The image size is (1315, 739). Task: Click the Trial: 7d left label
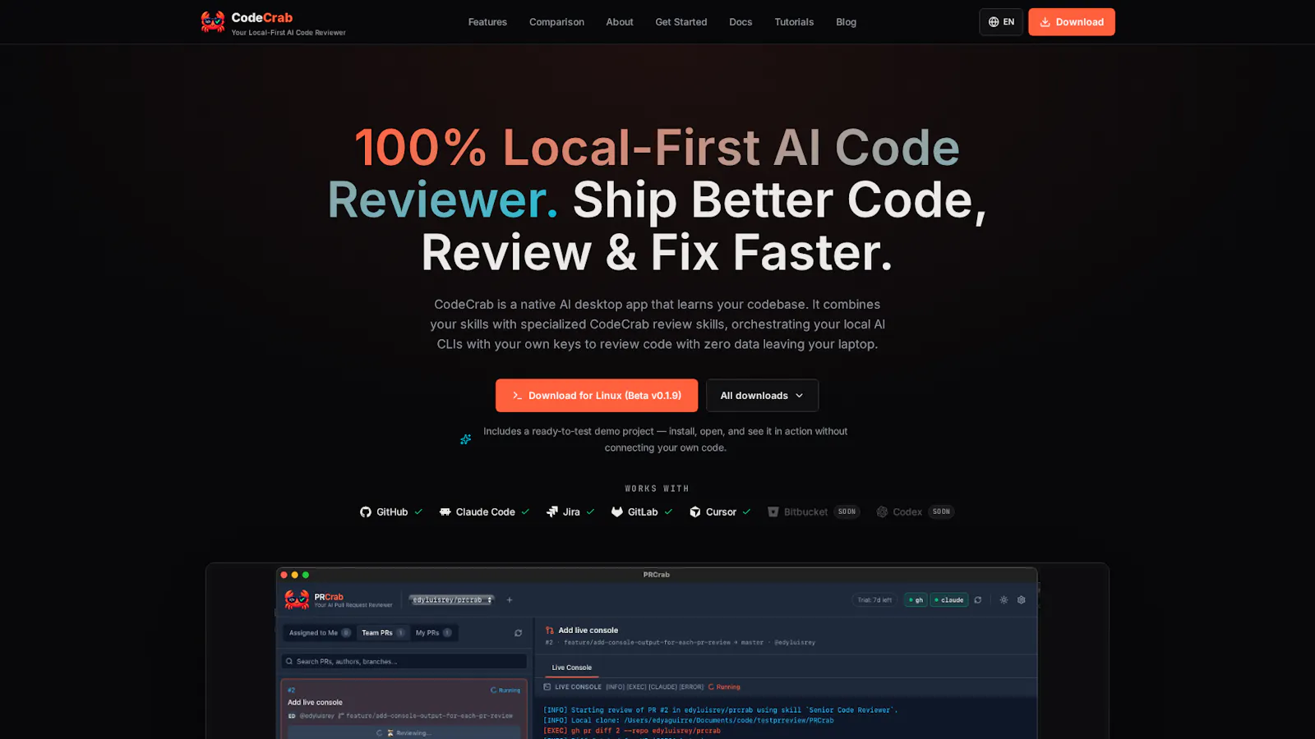(x=874, y=599)
